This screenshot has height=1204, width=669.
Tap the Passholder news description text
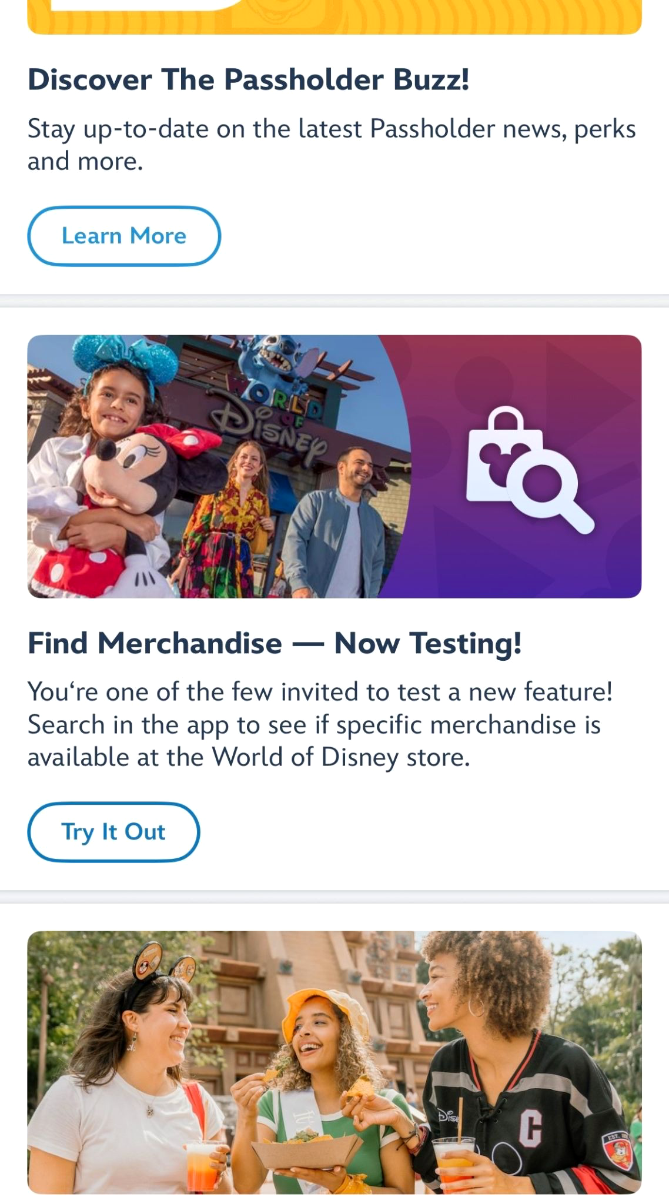pyautogui.click(x=332, y=145)
